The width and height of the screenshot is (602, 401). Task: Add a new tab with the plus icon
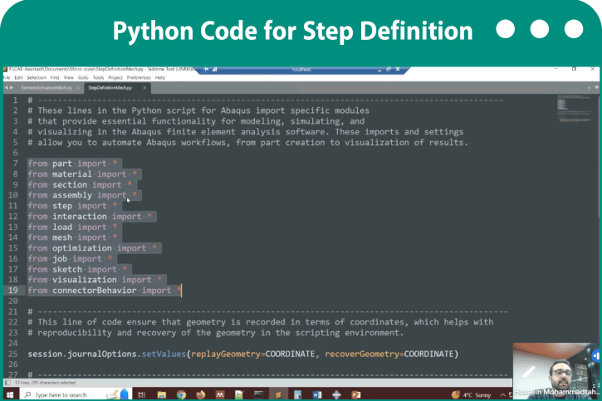coord(589,88)
